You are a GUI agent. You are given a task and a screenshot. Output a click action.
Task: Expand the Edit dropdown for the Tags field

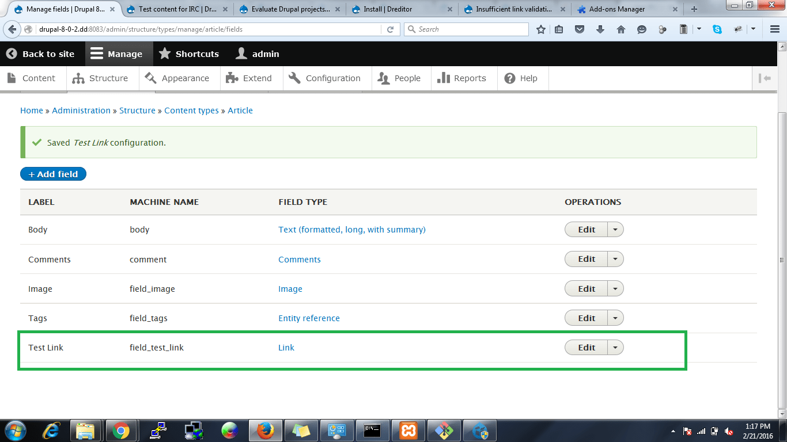(x=615, y=318)
